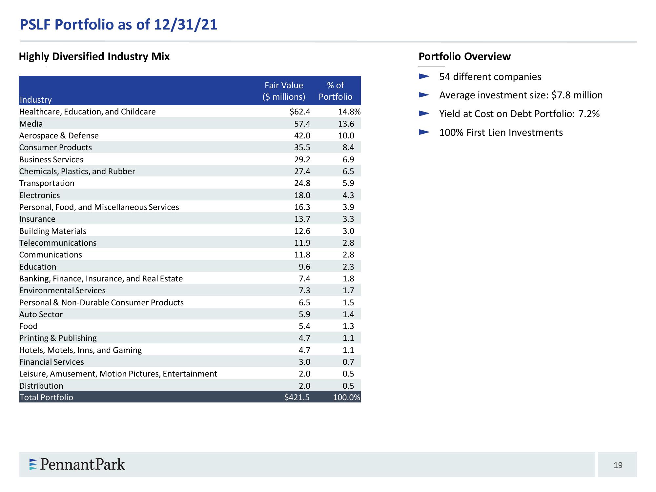Screen dimensions: 656x492
Task: Click the page number 19 in footer
Action: (618, 465)
